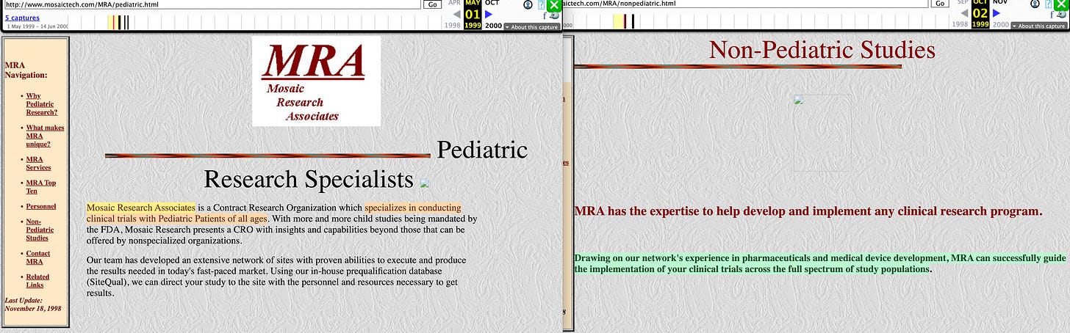Open the 'MRA Services' navigation link
The image size is (1070, 333).
pyautogui.click(x=38, y=163)
